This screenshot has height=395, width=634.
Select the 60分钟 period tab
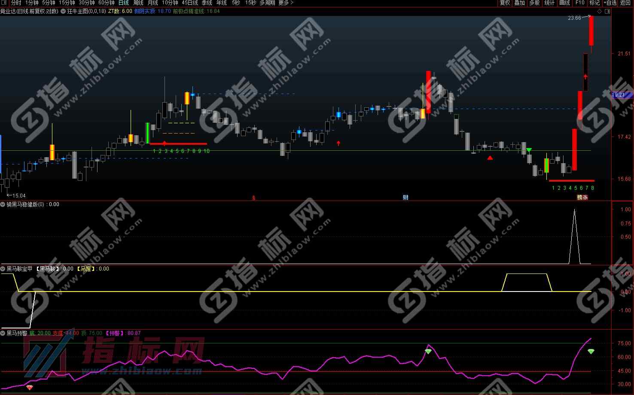point(106,3)
